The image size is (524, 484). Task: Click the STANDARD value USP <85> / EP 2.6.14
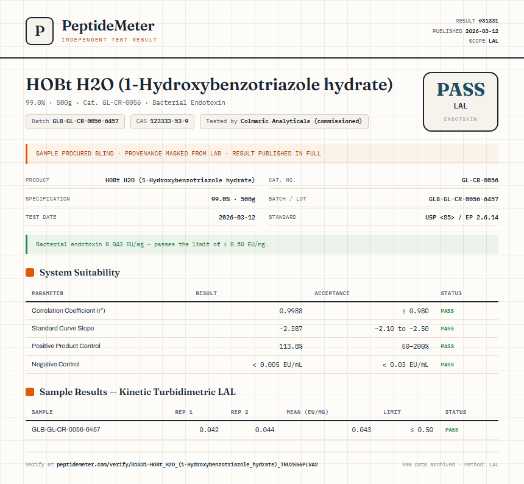(x=461, y=217)
